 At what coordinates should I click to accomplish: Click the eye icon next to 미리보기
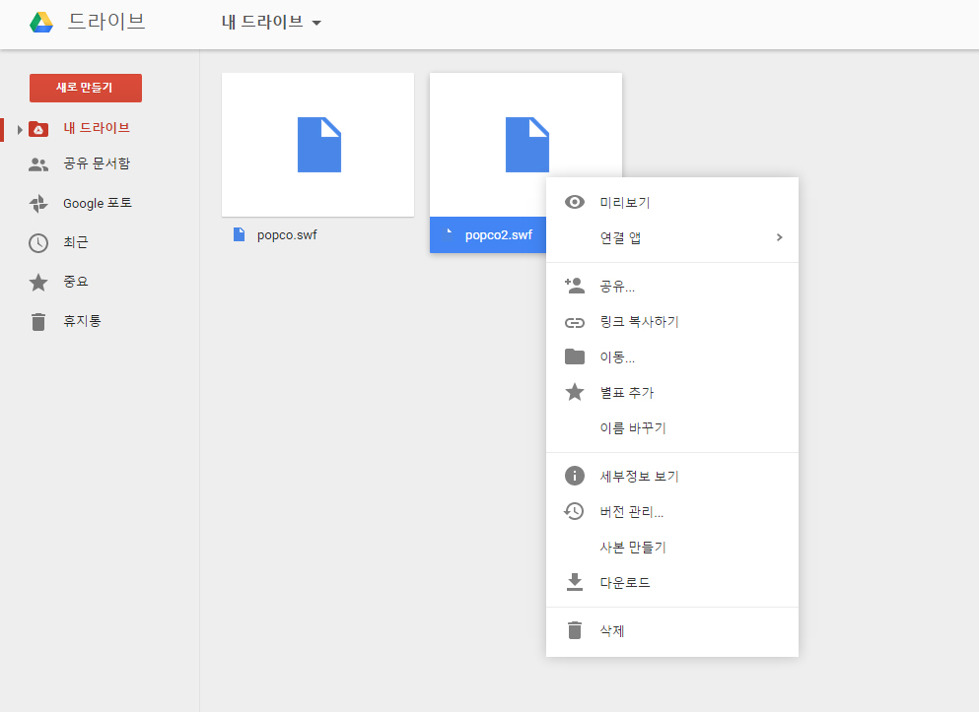[x=574, y=202]
